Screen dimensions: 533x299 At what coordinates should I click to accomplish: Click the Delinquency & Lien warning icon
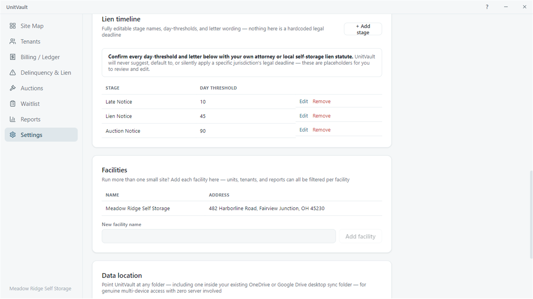pyautogui.click(x=13, y=73)
